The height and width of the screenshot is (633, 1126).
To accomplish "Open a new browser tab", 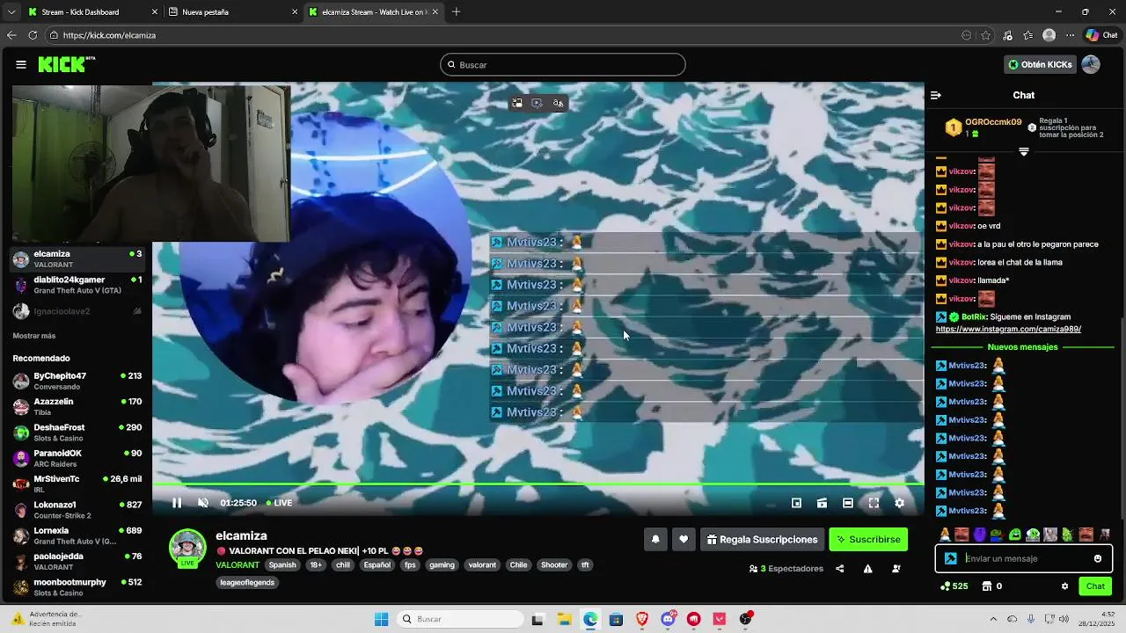I will click(x=456, y=12).
